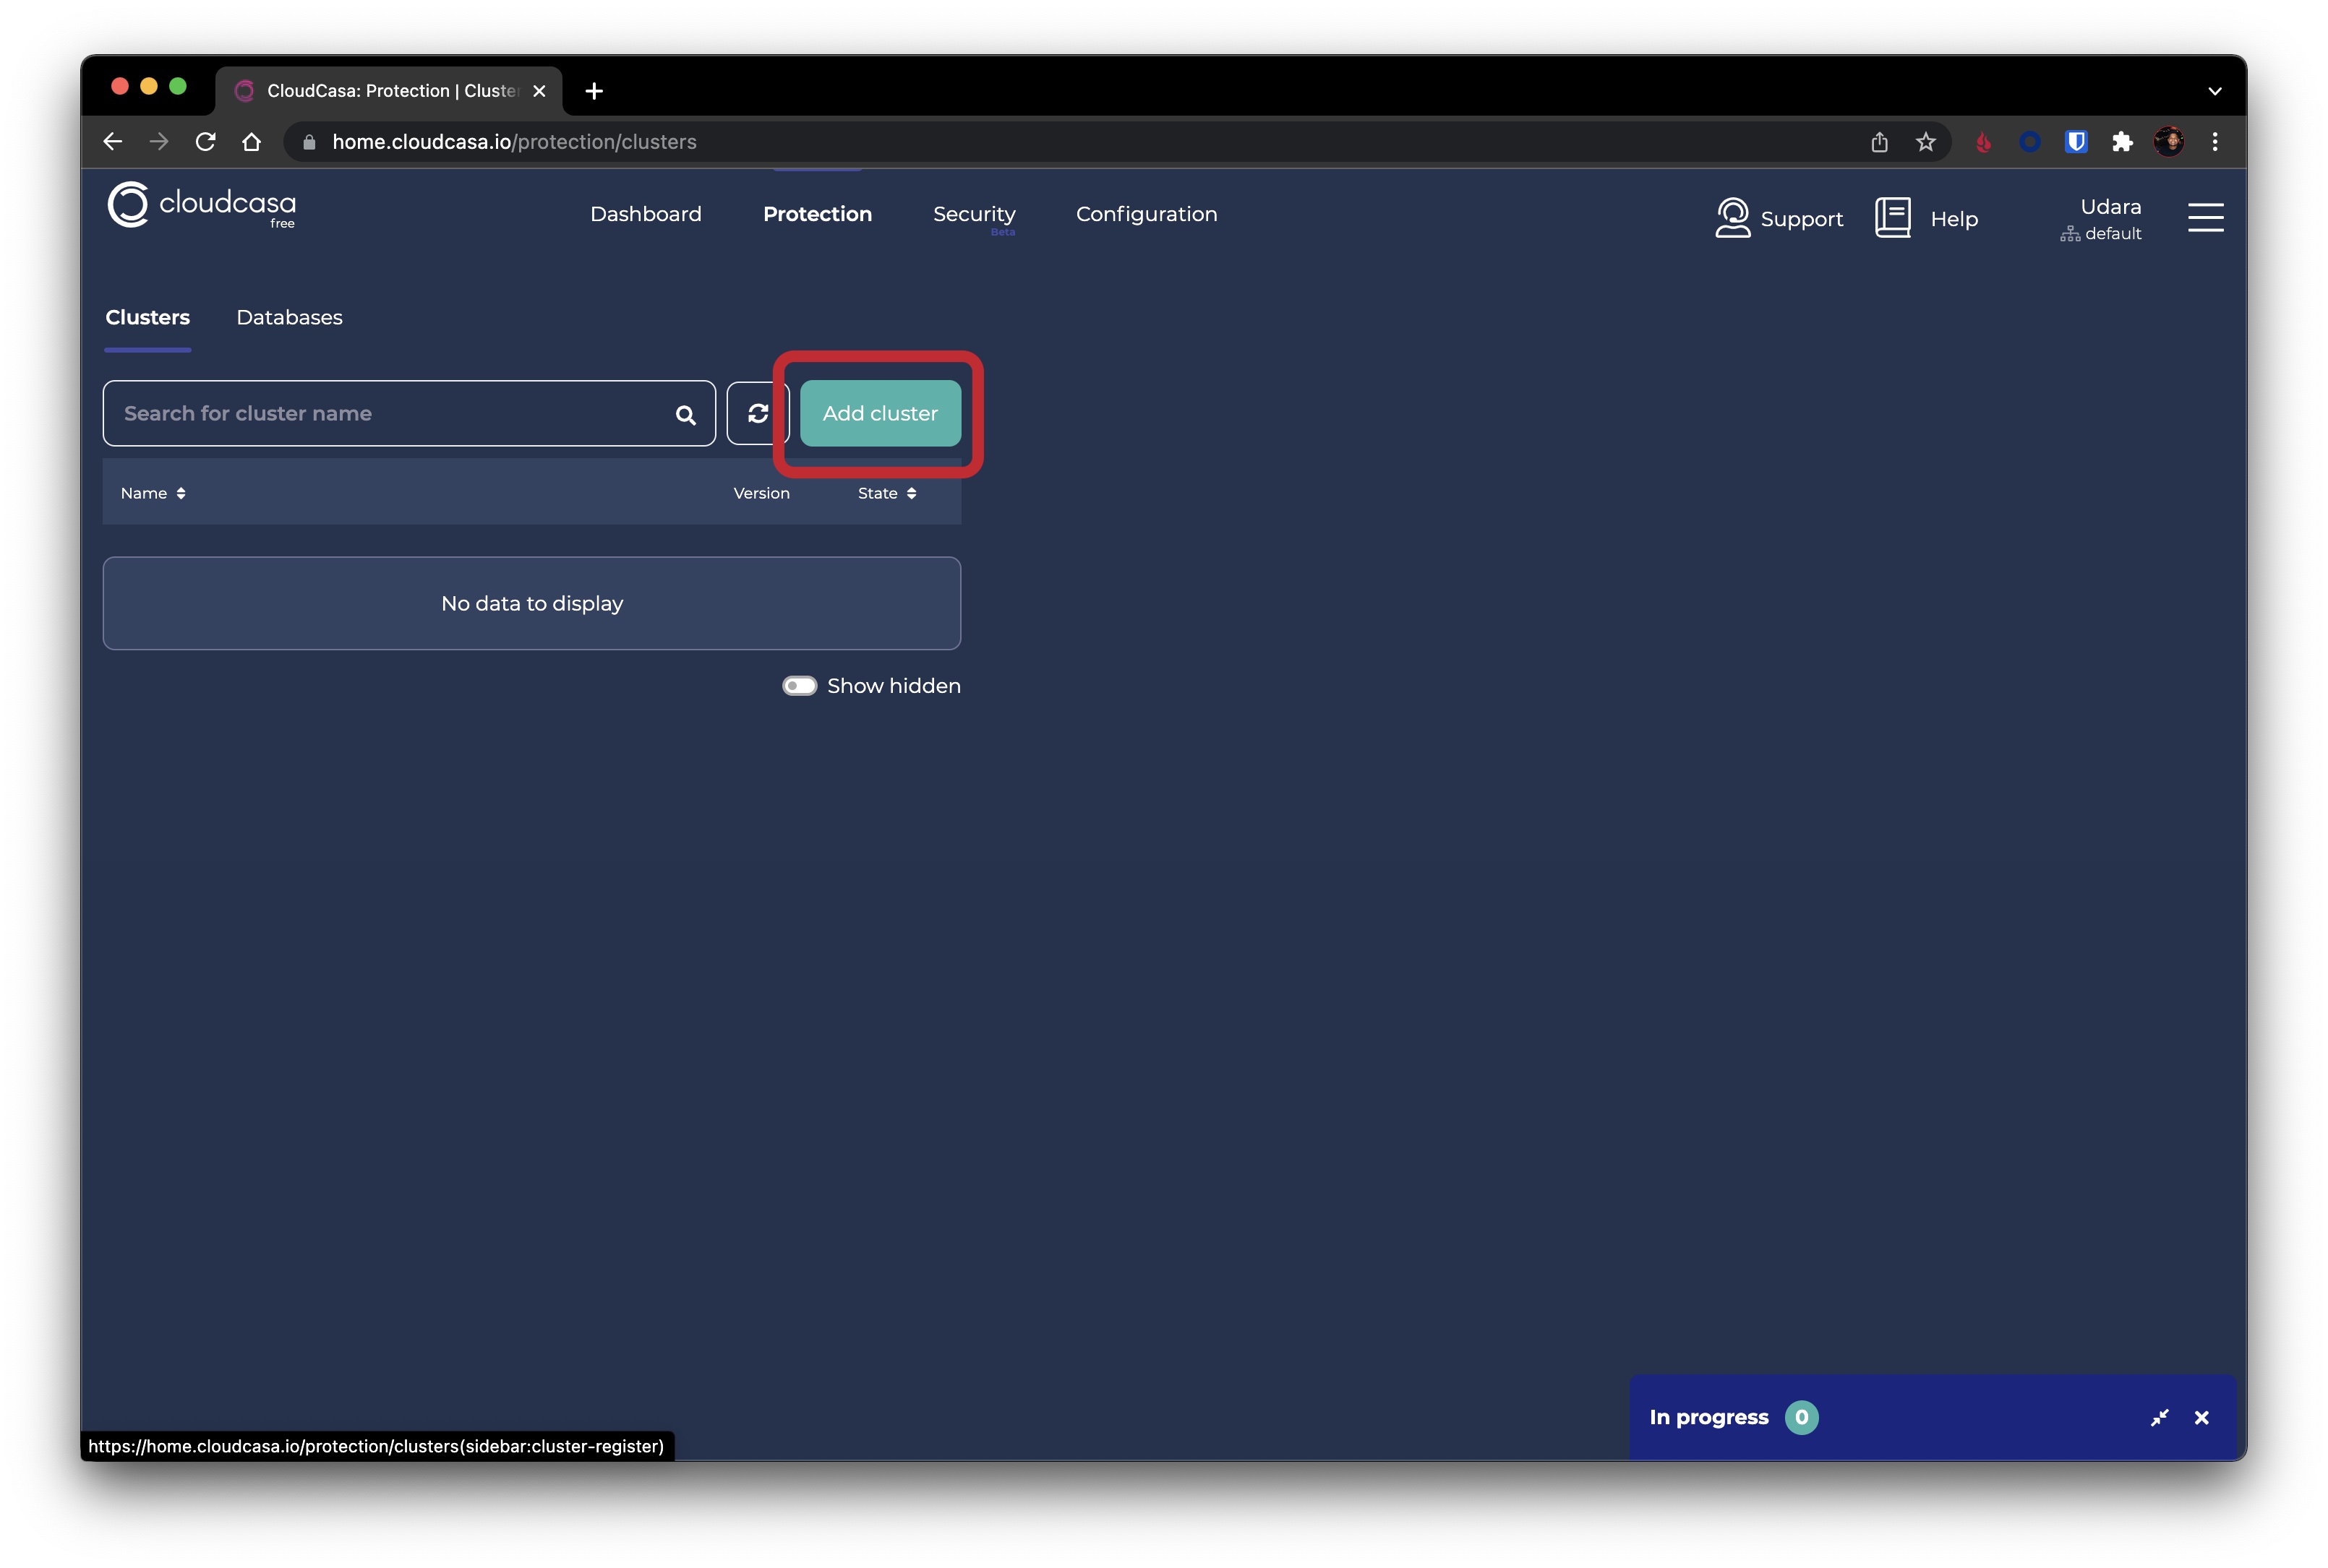Open the Dashboard menu
The image size is (2328, 1568).
click(646, 214)
